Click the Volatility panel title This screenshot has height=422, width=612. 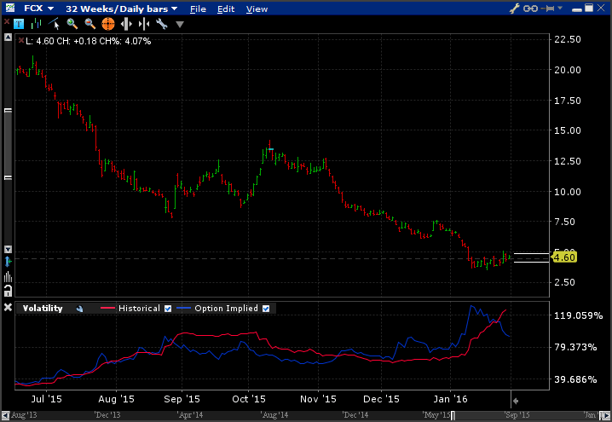(x=43, y=309)
